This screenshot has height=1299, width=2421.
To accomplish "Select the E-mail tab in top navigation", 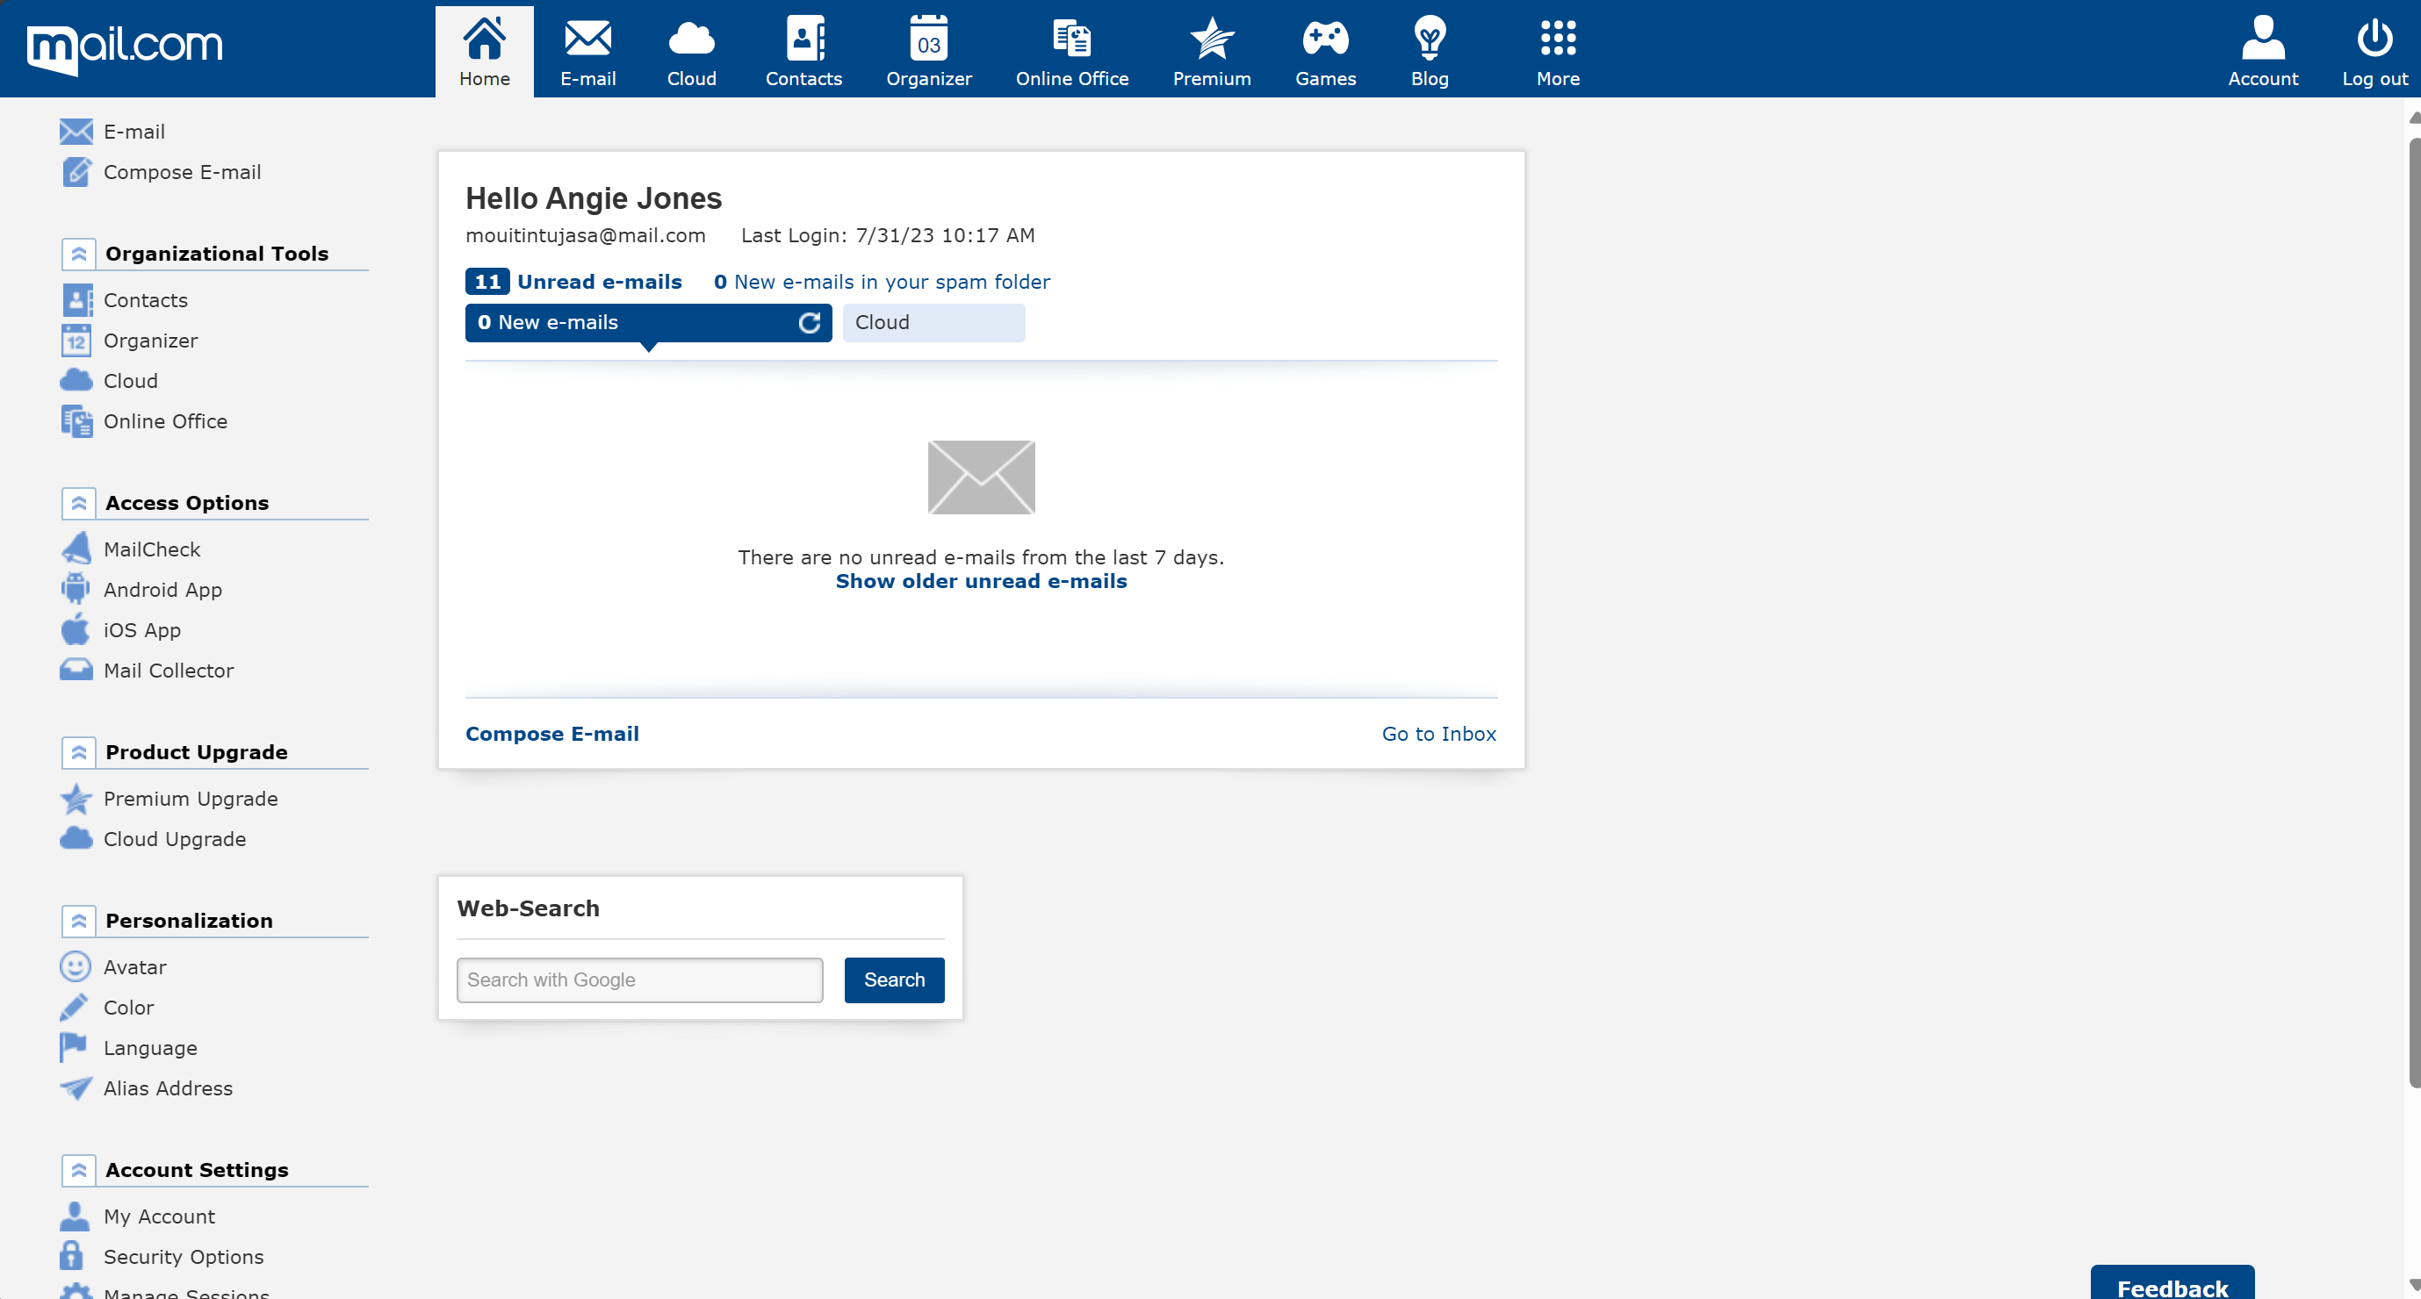I will coord(587,52).
